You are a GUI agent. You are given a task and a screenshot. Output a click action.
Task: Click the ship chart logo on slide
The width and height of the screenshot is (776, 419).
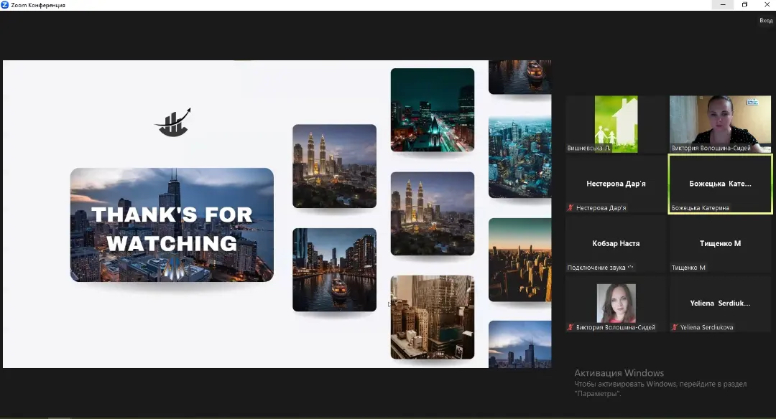[x=172, y=123]
